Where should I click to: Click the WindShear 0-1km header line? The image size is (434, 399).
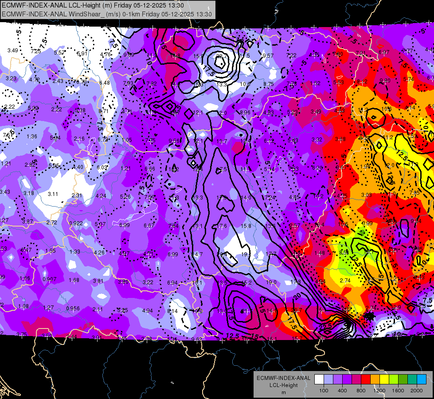107,14
